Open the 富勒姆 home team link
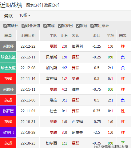Screen dimensions: 131x151 [51, 79]
